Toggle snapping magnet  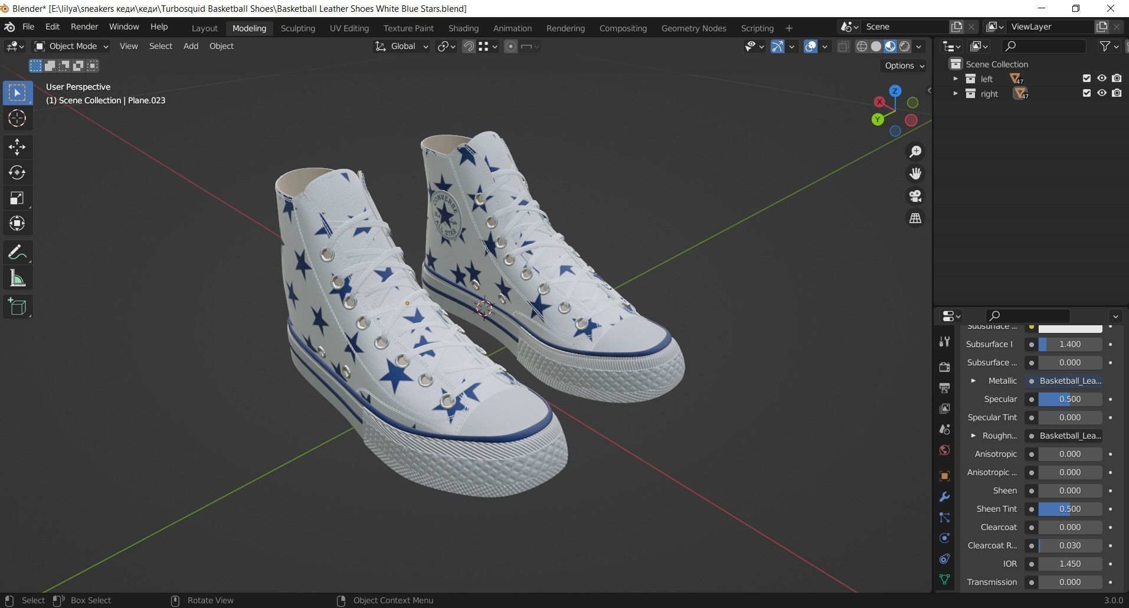[x=469, y=46]
